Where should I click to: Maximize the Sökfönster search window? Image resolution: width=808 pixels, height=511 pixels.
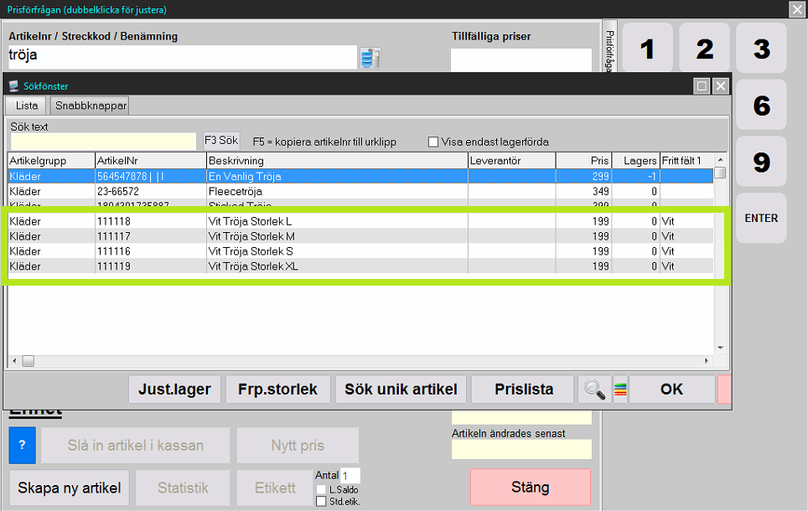(x=702, y=85)
